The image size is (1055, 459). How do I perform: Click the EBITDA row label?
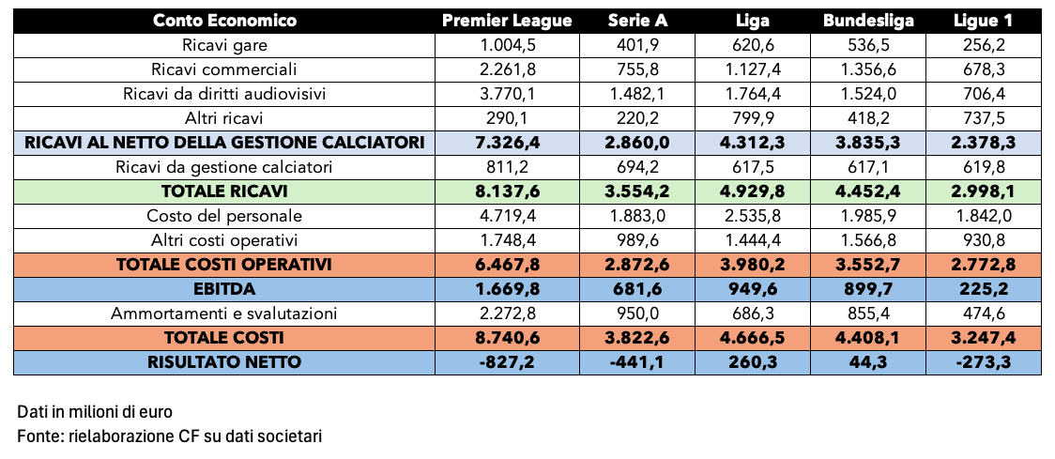tap(224, 289)
